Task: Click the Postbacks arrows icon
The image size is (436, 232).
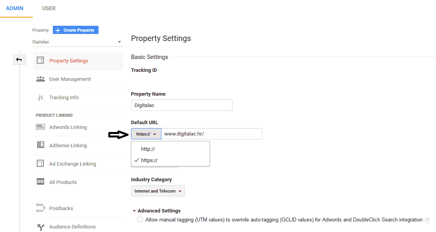Action: [40, 208]
